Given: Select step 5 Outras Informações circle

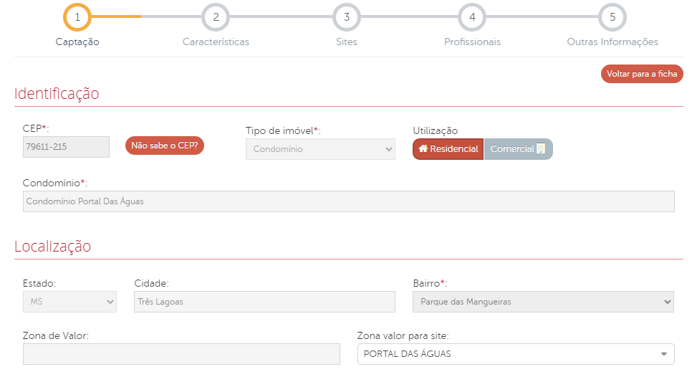Looking at the screenshot, I should click(612, 17).
